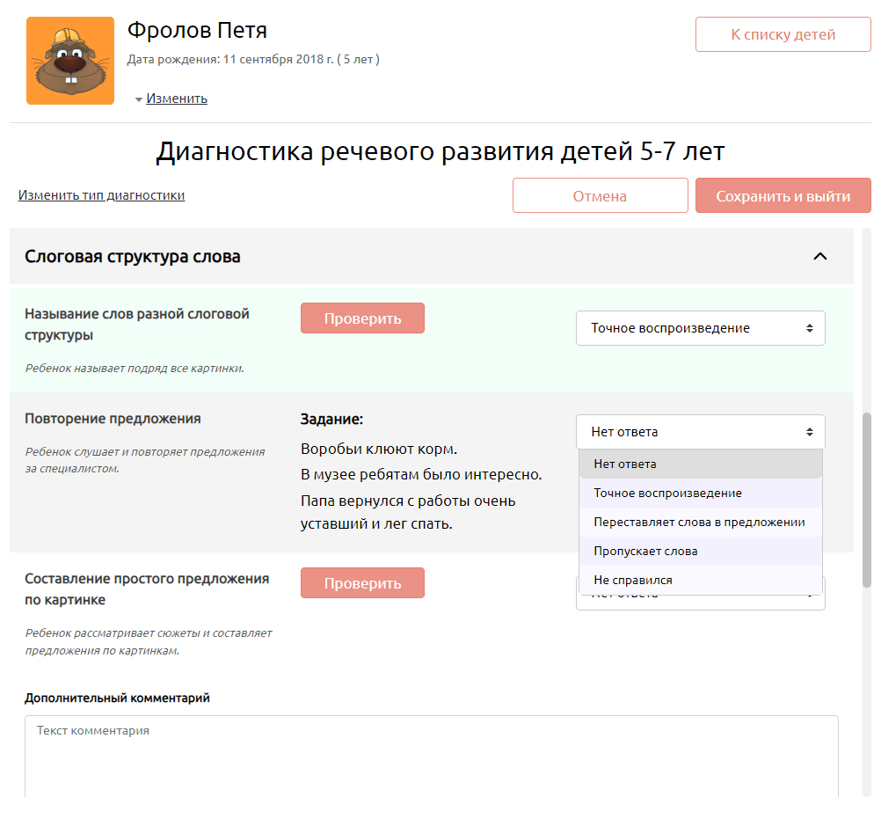Open the 'Изменить' profile edit link

[x=177, y=99]
